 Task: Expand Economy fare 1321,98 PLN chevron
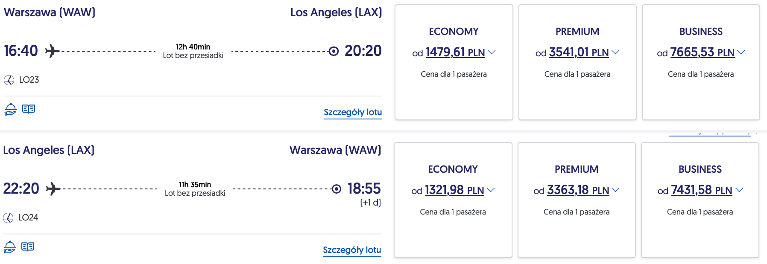pos(491,190)
